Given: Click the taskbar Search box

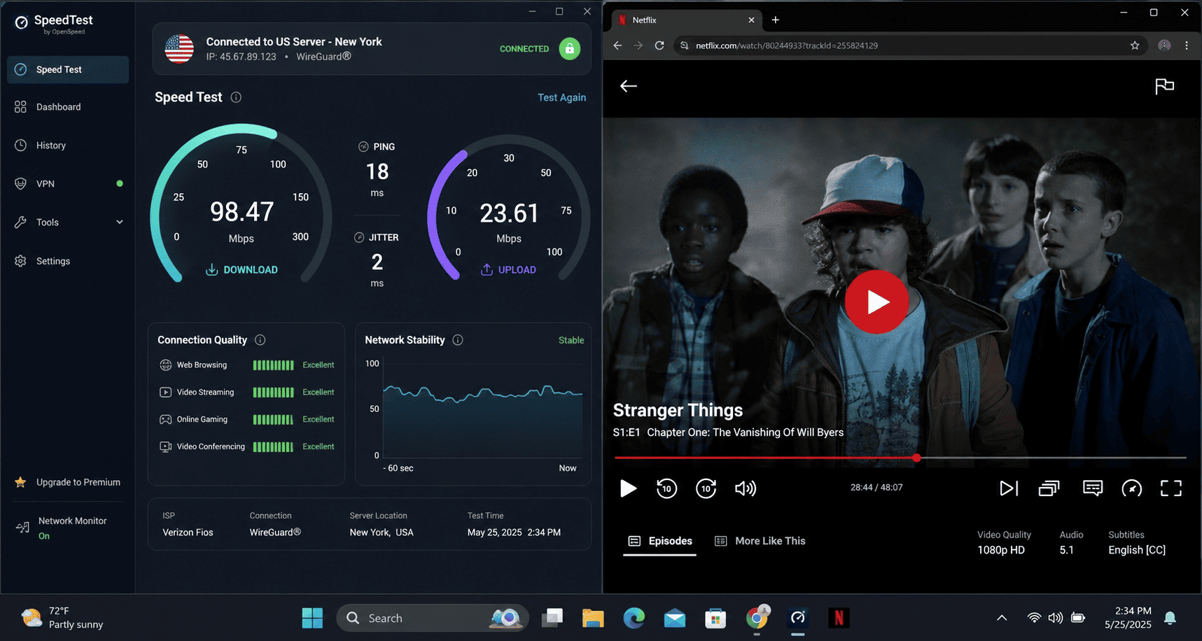Looking at the screenshot, I should tap(433, 619).
